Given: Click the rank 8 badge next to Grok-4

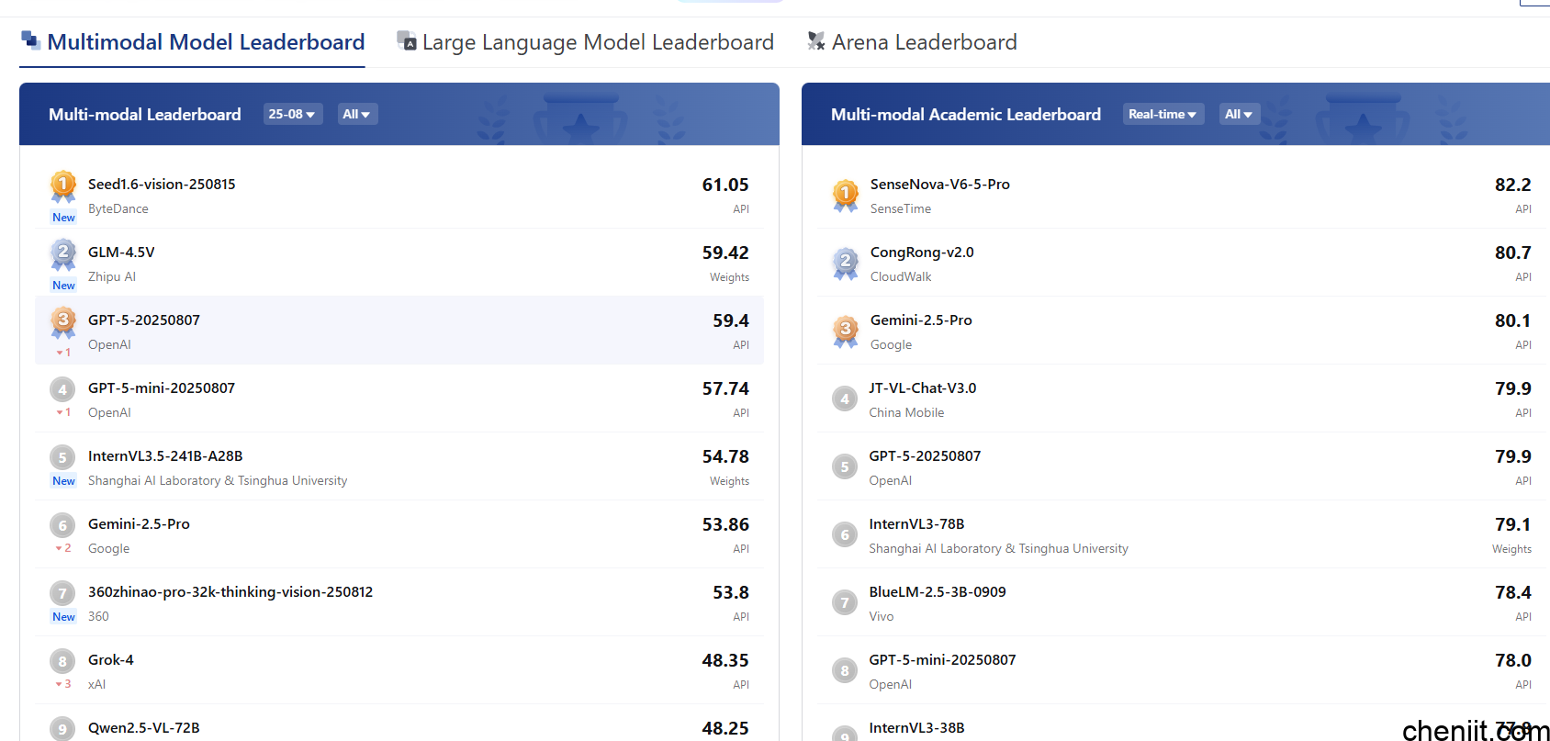Looking at the screenshot, I should pyautogui.click(x=62, y=661).
